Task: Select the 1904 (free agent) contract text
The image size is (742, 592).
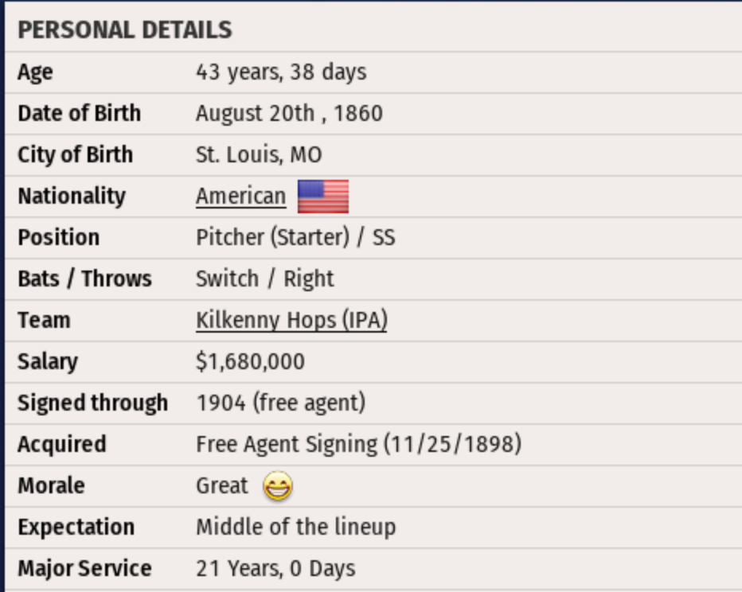Action: click(280, 403)
